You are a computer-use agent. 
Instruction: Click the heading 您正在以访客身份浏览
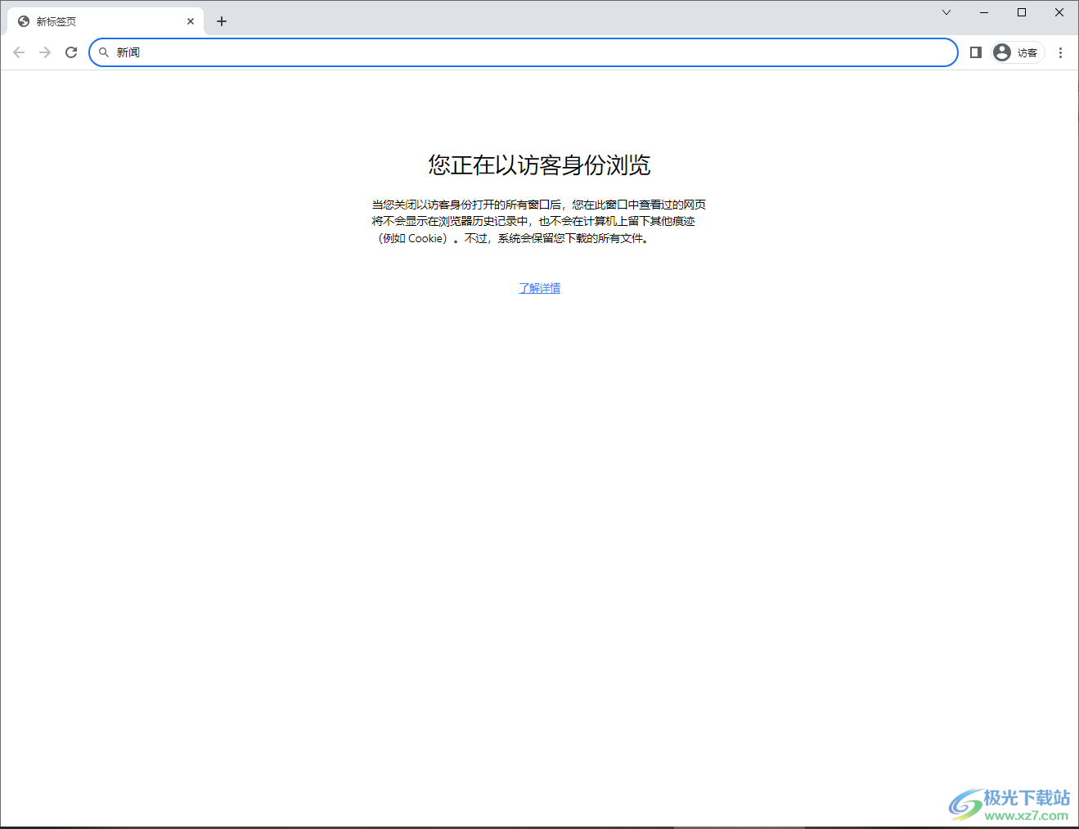click(539, 165)
